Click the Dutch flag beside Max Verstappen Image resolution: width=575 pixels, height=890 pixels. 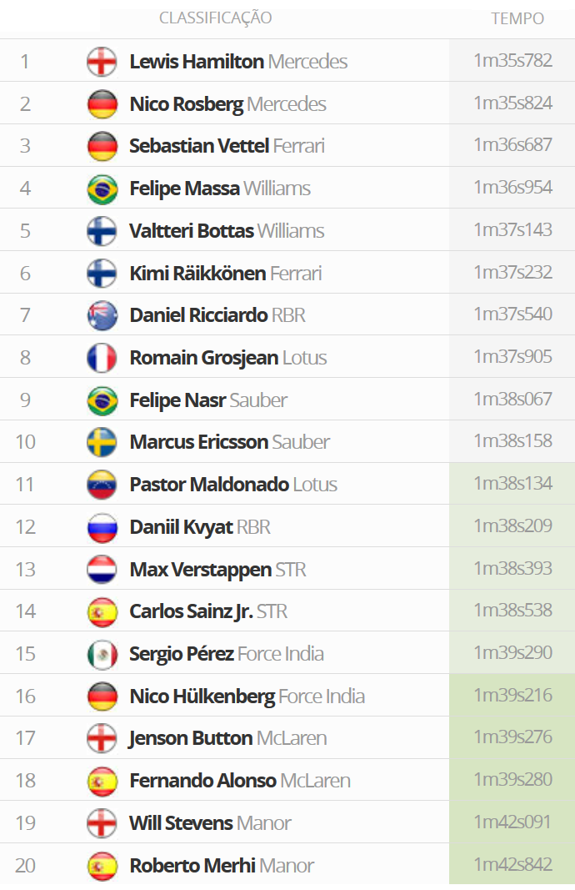click(102, 570)
